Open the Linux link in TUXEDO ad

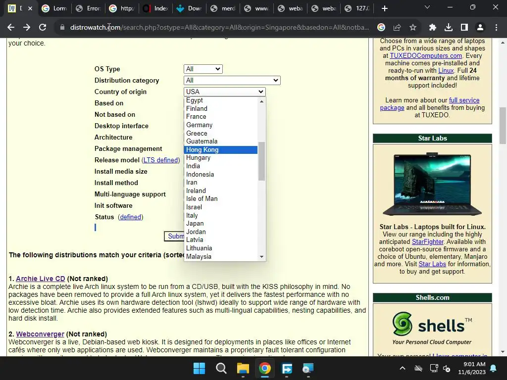446,70
